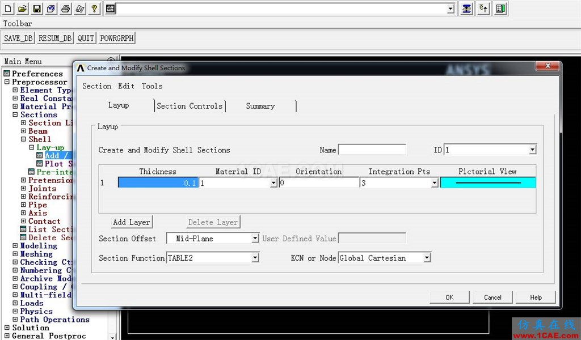
Task: Switch to the Section Controls tab
Action: pos(190,106)
